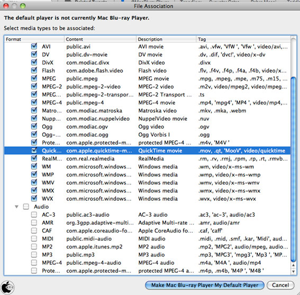Image resolution: width=300 pixels, height=295 pixels.
Task: Check the CAF CoreAudio checkbox
Action: pyautogui.click(x=34, y=230)
